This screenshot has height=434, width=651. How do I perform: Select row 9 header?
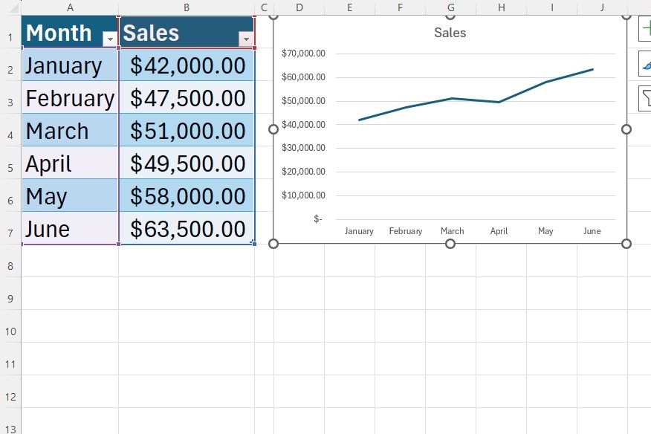(10, 294)
